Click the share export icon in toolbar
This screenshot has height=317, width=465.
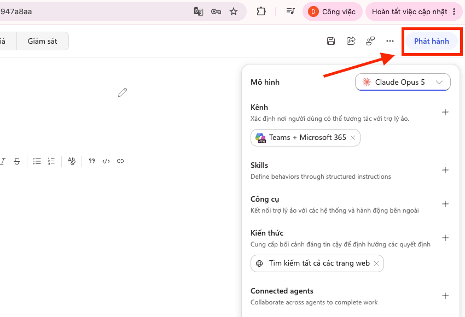click(351, 41)
